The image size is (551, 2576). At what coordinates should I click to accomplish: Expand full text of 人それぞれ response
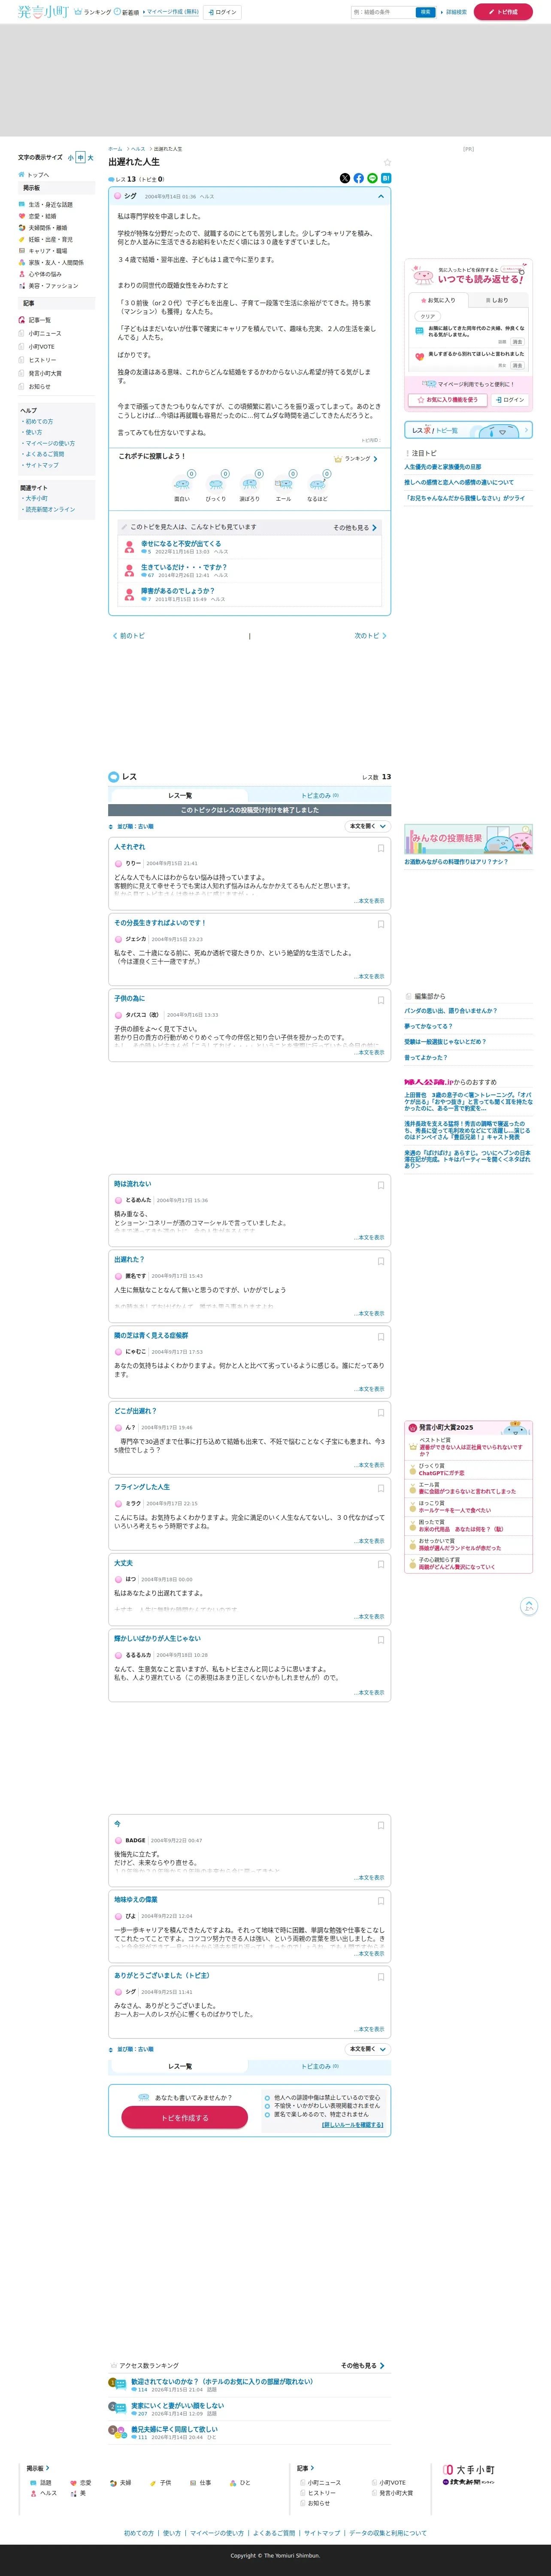[x=370, y=901]
